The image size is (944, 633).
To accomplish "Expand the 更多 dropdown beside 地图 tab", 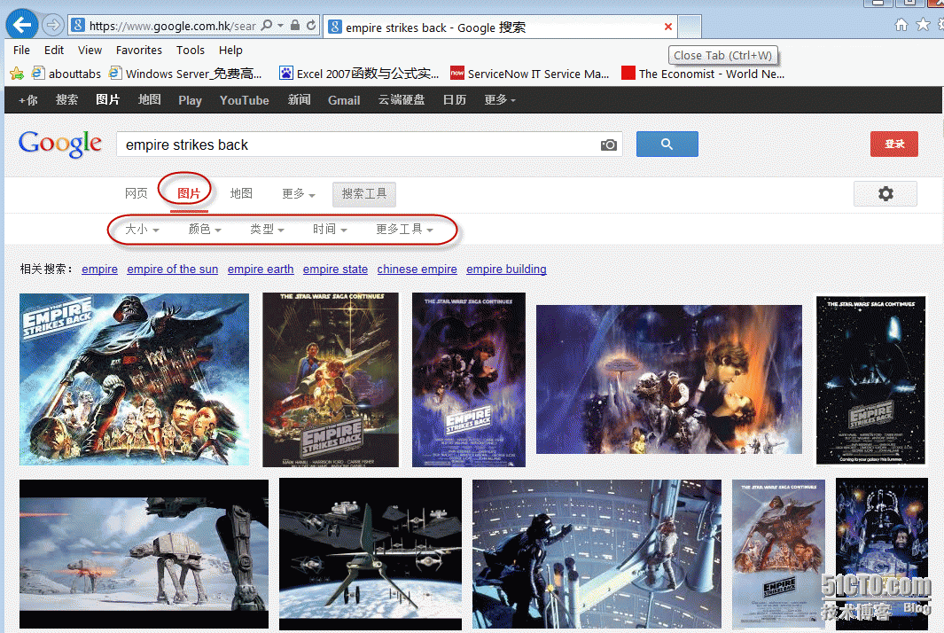I will click(x=298, y=193).
